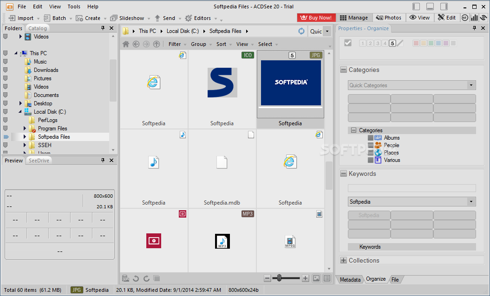
Task: Click the Buy Now! button
Action: pos(316,18)
